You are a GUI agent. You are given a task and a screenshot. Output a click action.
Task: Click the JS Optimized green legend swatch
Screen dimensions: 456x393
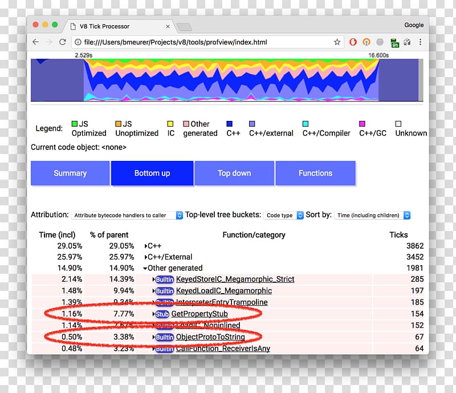(x=75, y=124)
